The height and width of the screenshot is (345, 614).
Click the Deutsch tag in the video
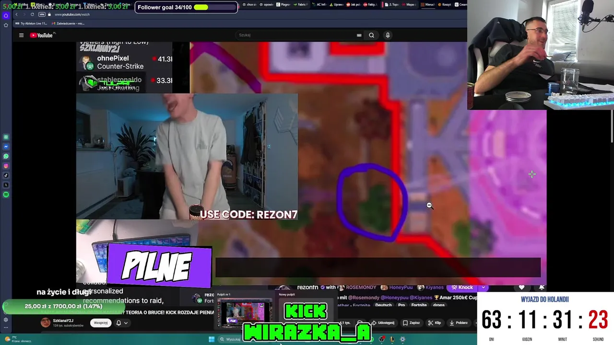tap(383, 305)
